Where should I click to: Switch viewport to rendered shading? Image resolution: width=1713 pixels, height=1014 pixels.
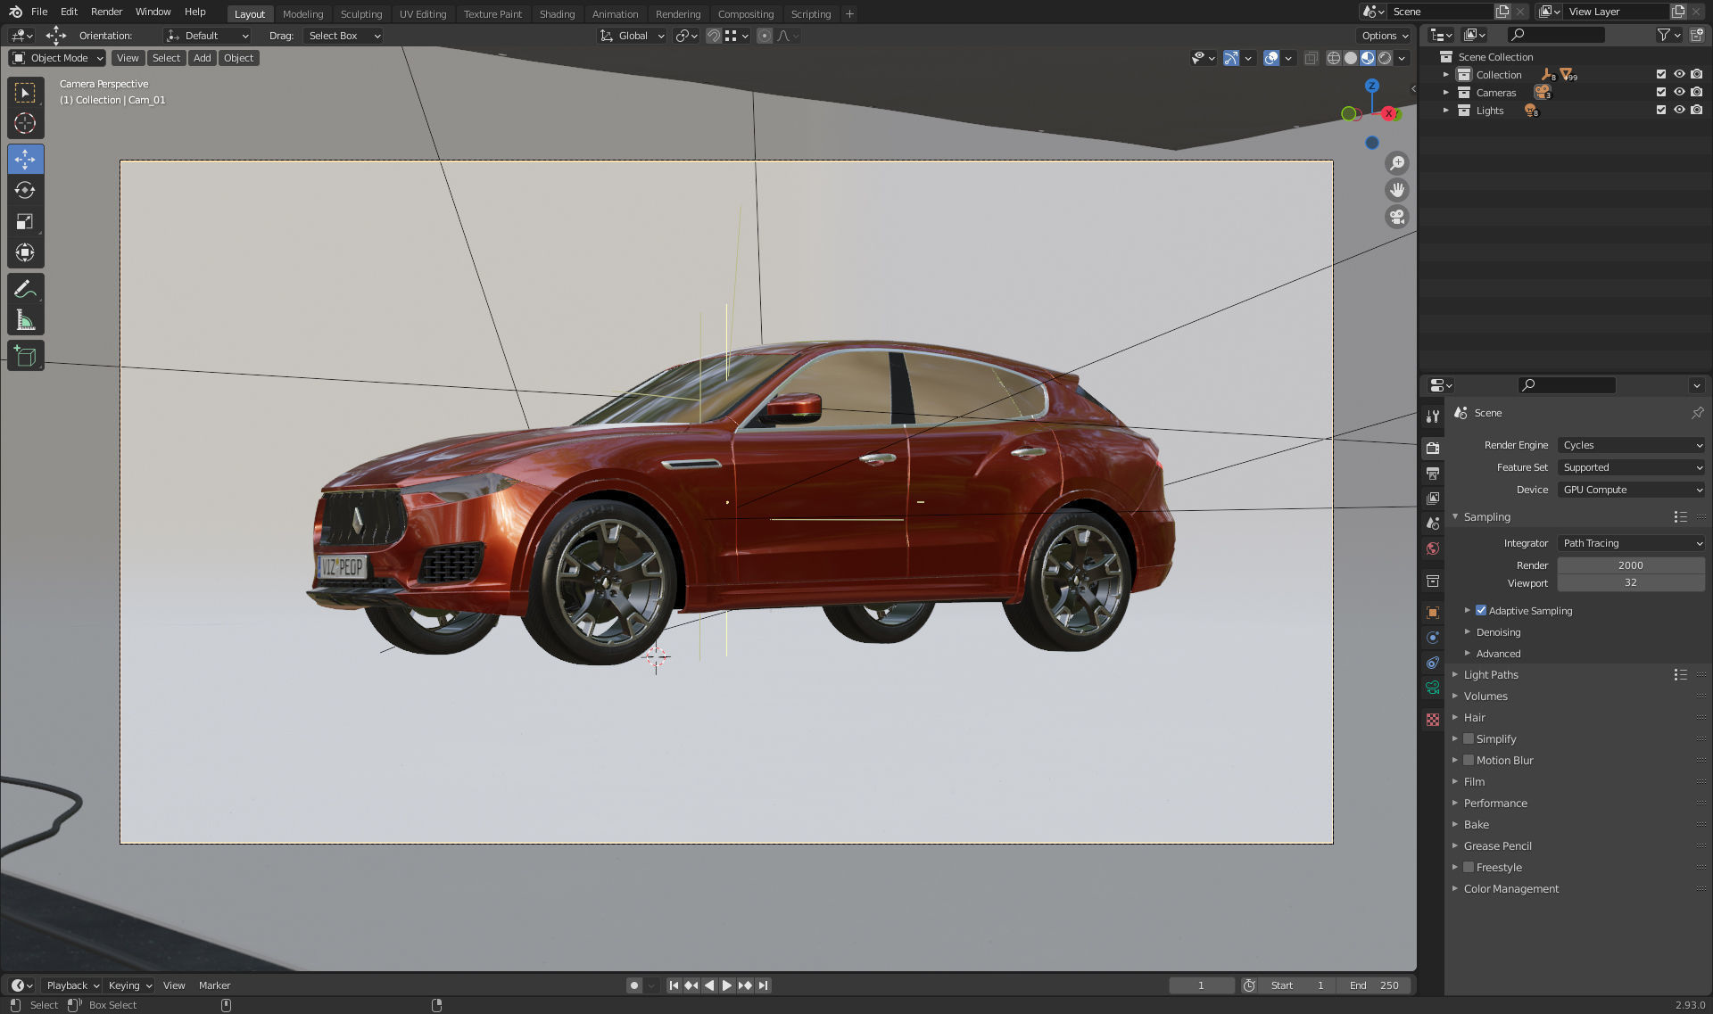point(1385,57)
